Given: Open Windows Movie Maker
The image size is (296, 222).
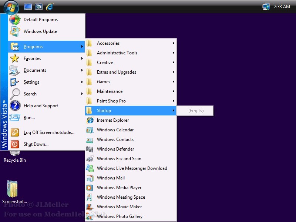Looking at the screenshot, I should [x=119, y=207].
